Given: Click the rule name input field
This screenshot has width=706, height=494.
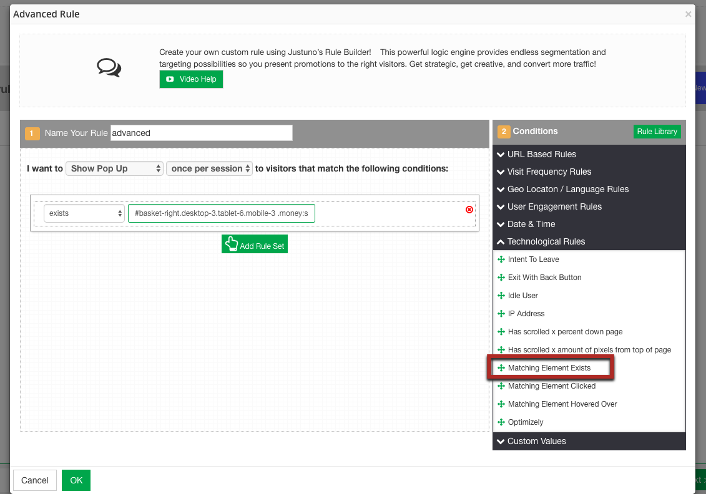Looking at the screenshot, I should tap(201, 133).
